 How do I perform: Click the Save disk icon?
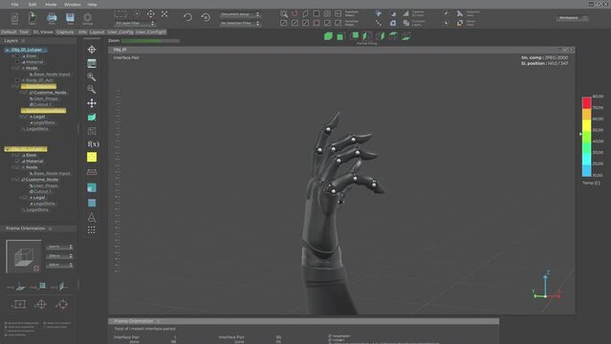70,17
